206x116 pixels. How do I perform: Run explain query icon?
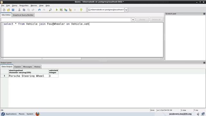coord(70,10)
